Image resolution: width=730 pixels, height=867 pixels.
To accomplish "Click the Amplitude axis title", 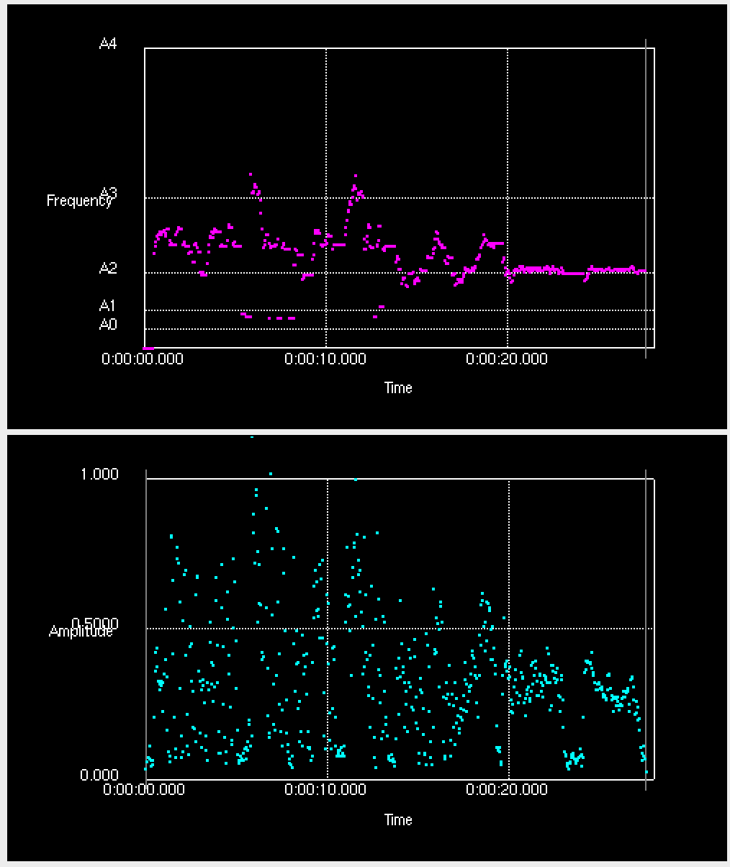I will [81, 632].
